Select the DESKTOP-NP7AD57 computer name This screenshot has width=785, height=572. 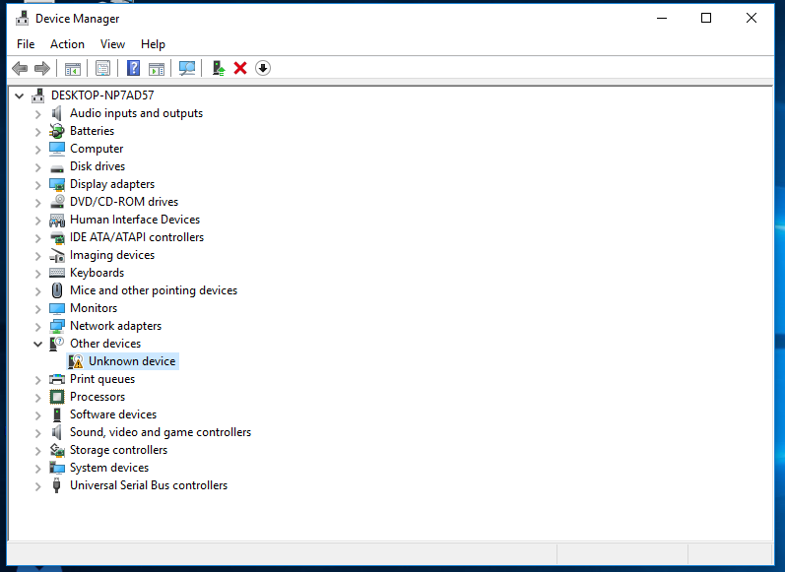pyautogui.click(x=102, y=95)
